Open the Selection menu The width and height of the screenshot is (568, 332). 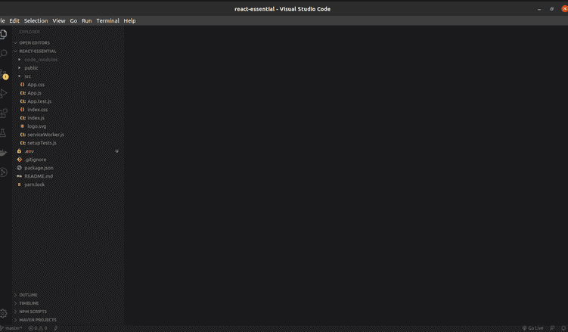click(36, 20)
